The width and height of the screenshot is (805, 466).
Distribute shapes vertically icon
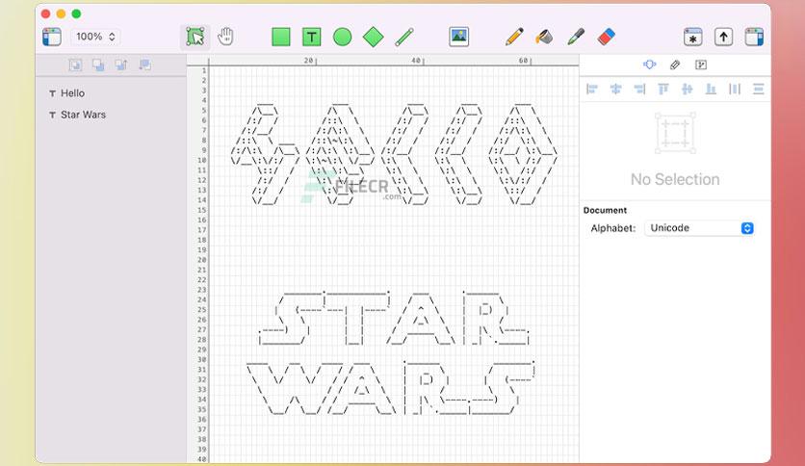click(x=758, y=90)
